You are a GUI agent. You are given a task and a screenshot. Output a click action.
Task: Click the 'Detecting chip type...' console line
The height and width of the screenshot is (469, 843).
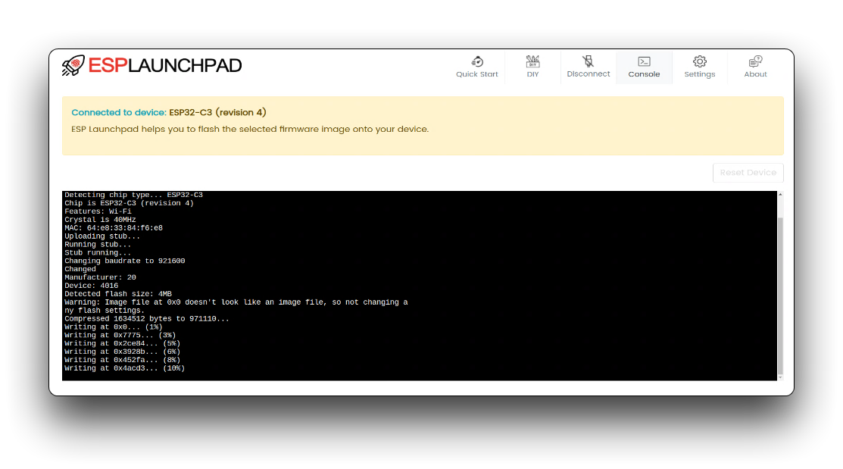pos(133,195)
